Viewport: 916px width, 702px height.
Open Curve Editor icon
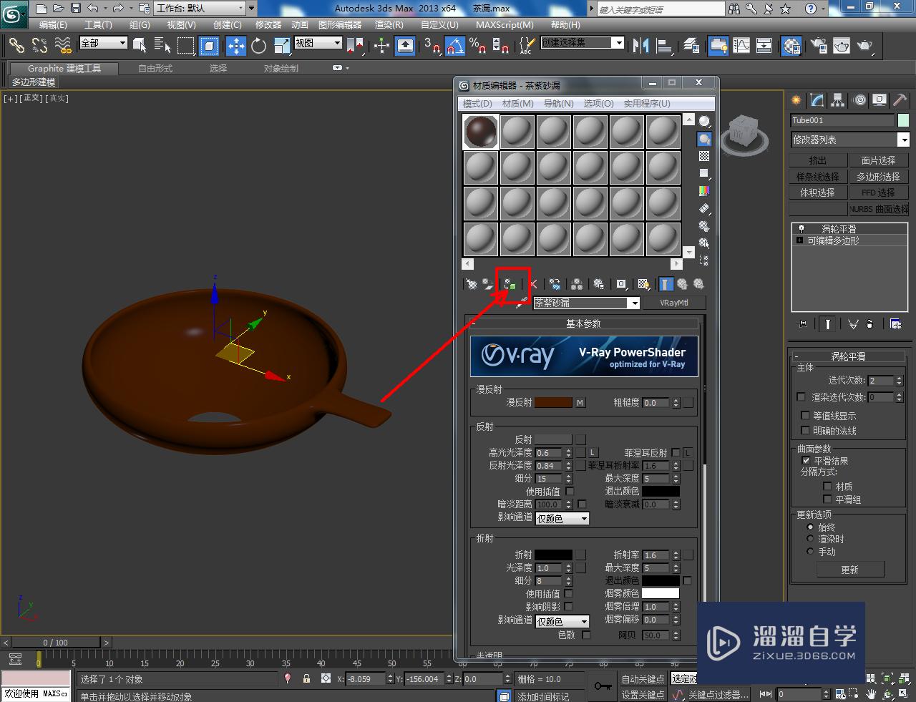click(x=741, y=46)
